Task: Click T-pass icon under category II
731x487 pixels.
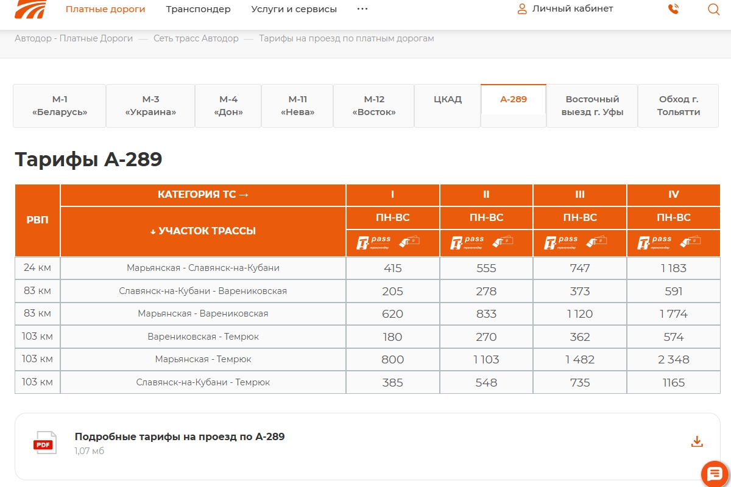Action: (467, 242)
